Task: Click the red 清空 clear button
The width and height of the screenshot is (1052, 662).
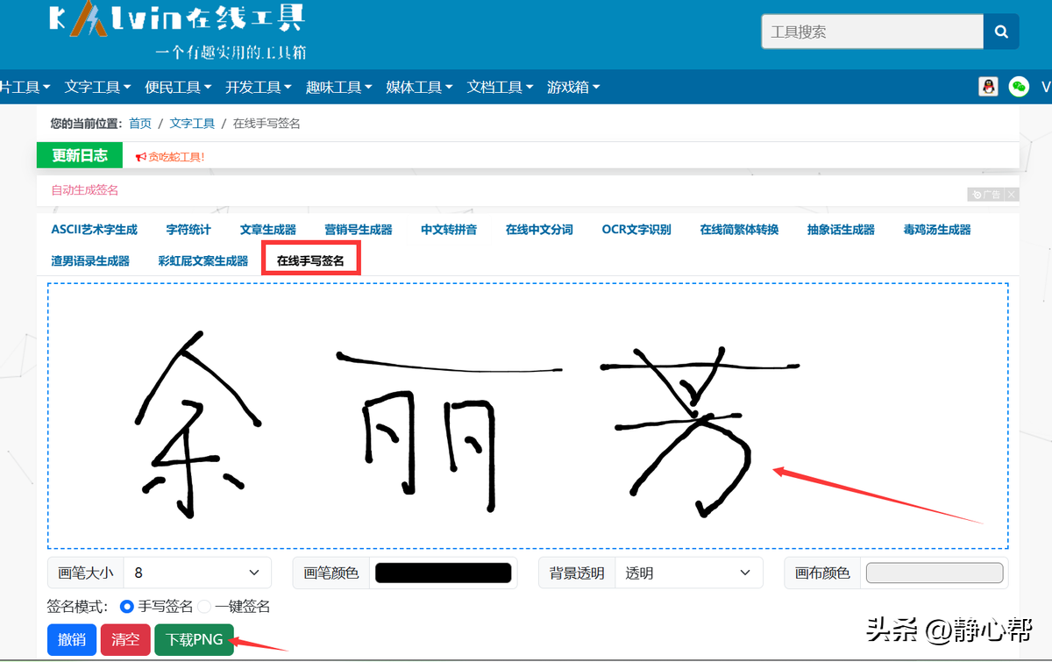Action: [x=124, y=639]
